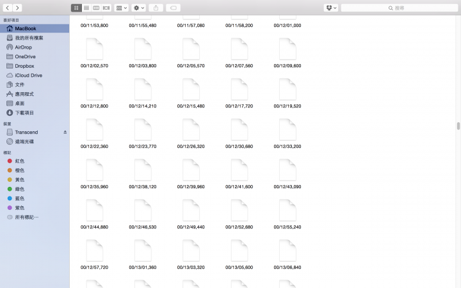Select file icon 00/12/55,240
Screen dimensions: 461x288
(287, 210)
